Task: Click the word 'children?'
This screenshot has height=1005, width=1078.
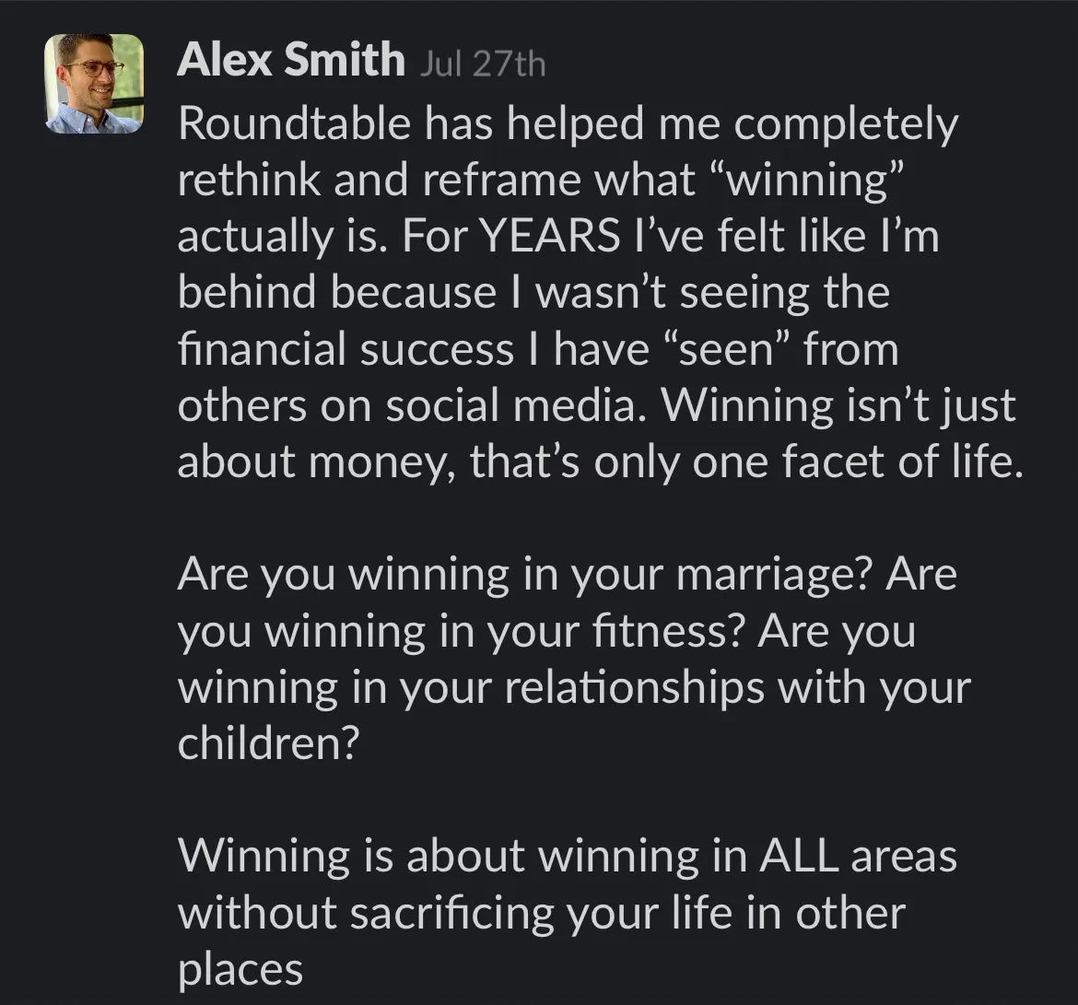Action: click(x=269, y=743)
